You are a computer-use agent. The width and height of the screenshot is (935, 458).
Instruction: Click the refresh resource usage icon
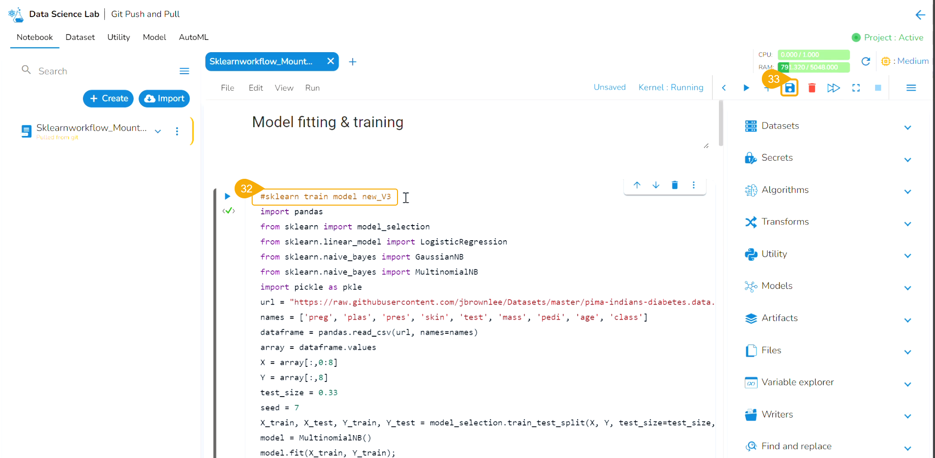[866, 61]
